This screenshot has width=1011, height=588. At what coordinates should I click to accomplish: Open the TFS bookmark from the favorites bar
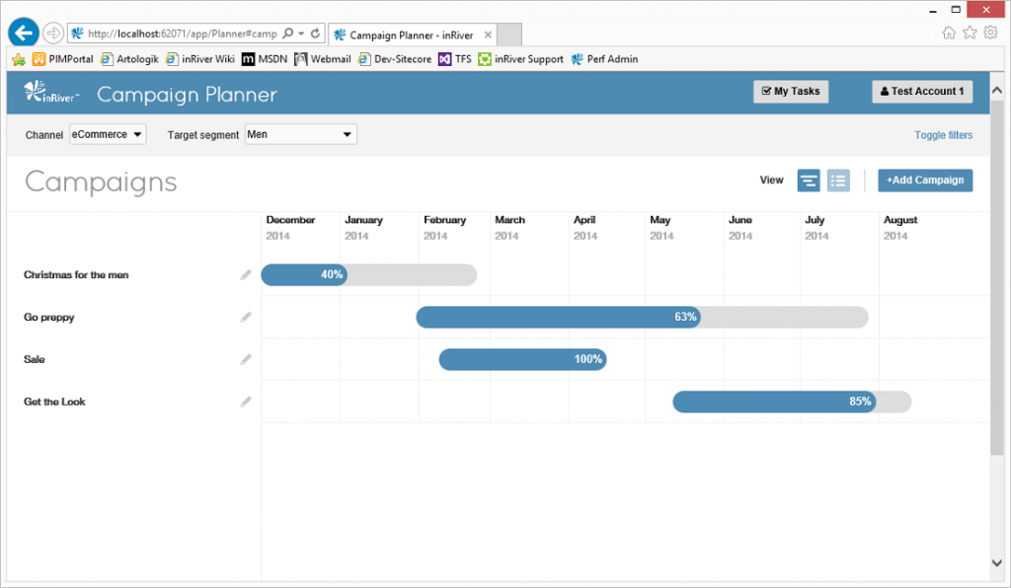coord(455,58)
